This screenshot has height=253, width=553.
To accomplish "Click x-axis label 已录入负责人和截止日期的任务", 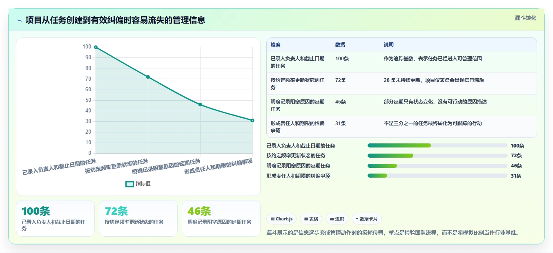I will coord(59,167).
